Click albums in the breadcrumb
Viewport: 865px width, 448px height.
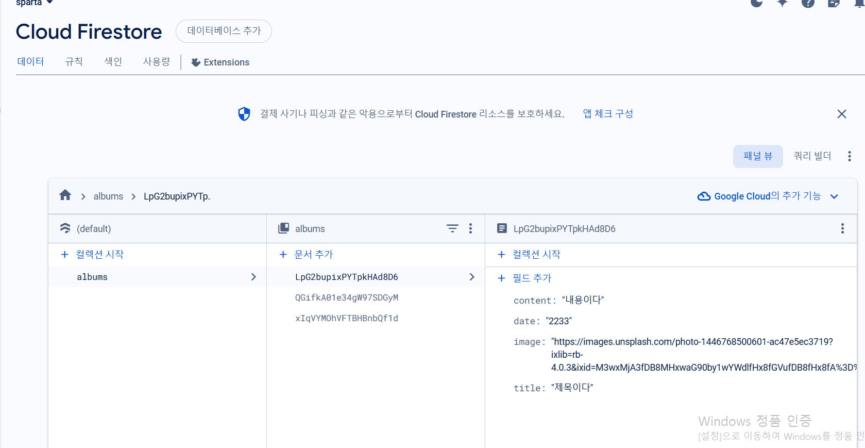pyautogui.click(x=108, y=196)
